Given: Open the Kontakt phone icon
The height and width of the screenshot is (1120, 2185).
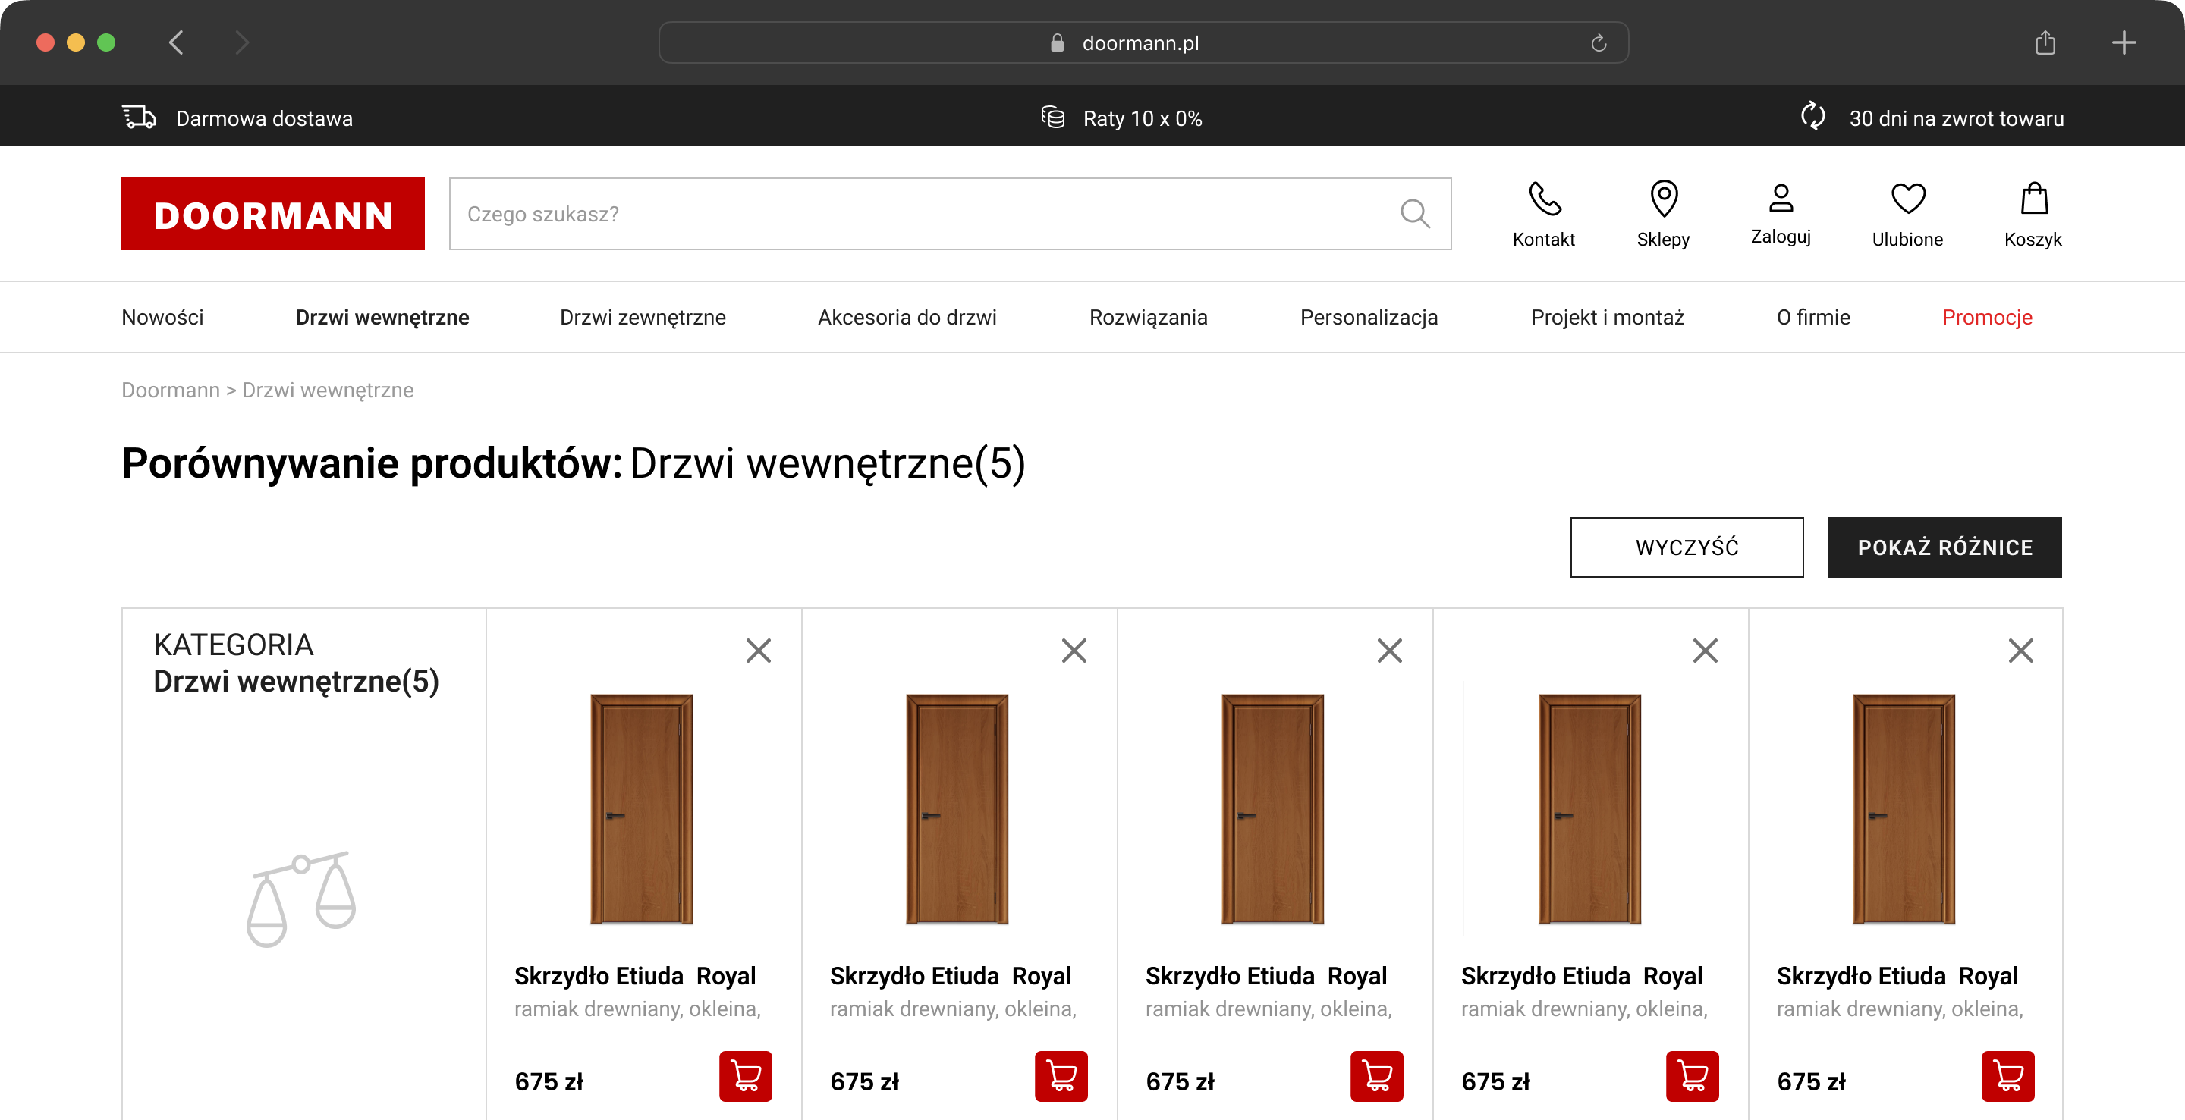Looking at the screenshot, I should [x=1544, y=200].
